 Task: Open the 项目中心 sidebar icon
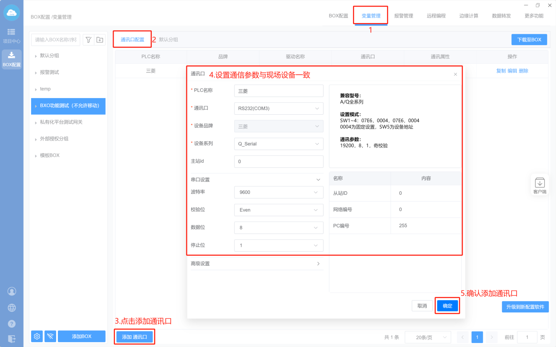[11, 35]
